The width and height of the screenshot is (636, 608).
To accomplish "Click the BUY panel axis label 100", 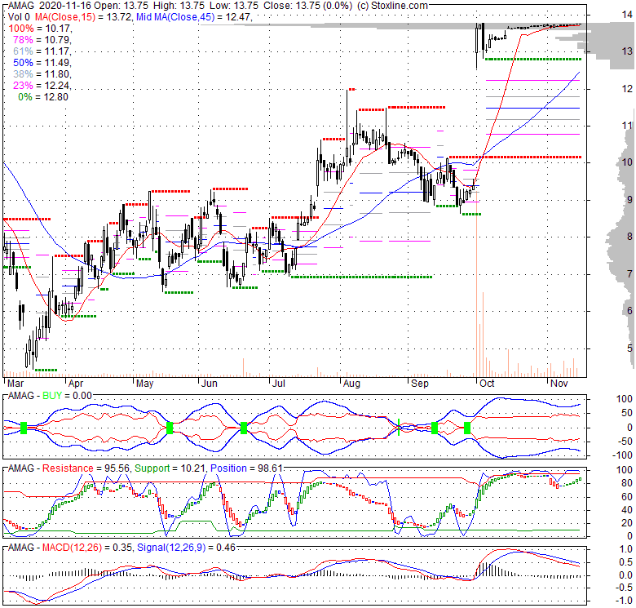I will click(x=625, y=399).
